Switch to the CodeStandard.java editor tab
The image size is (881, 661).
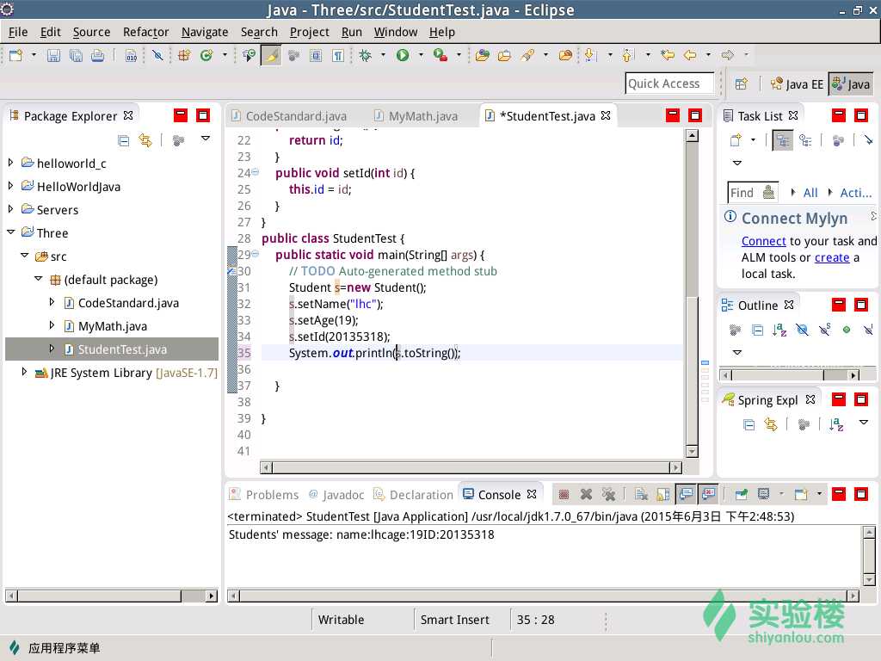[290, 116]
